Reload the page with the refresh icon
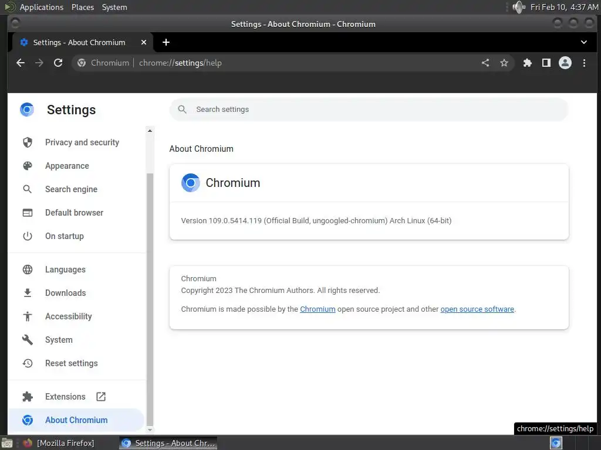Image resolution: width=601 pixels, height=450 pixels. coord(58,63)
